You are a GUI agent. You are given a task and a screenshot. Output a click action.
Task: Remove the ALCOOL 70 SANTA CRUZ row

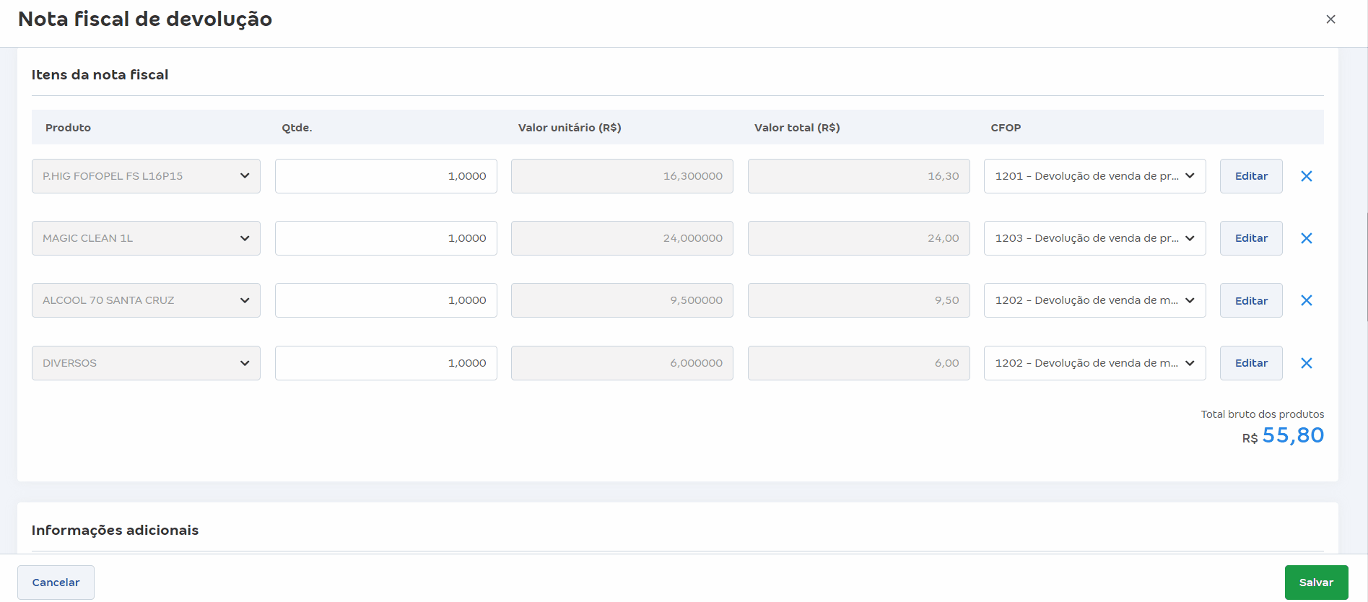(1306, 300)
